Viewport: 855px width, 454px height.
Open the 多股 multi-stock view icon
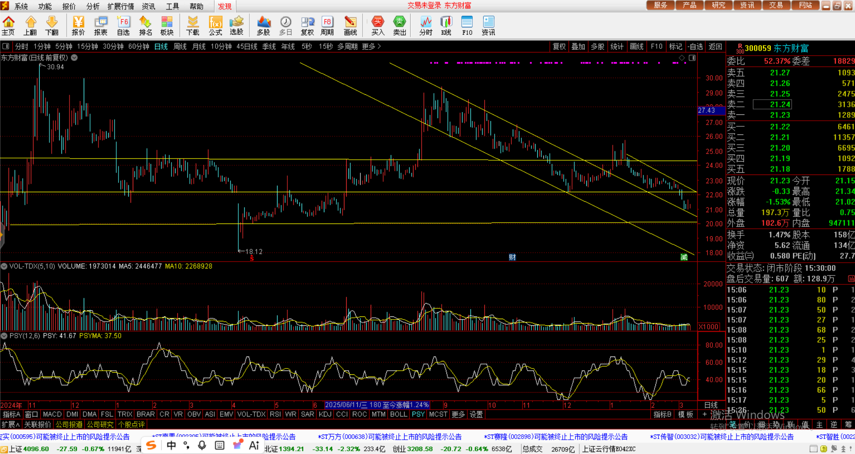(264, 26)
